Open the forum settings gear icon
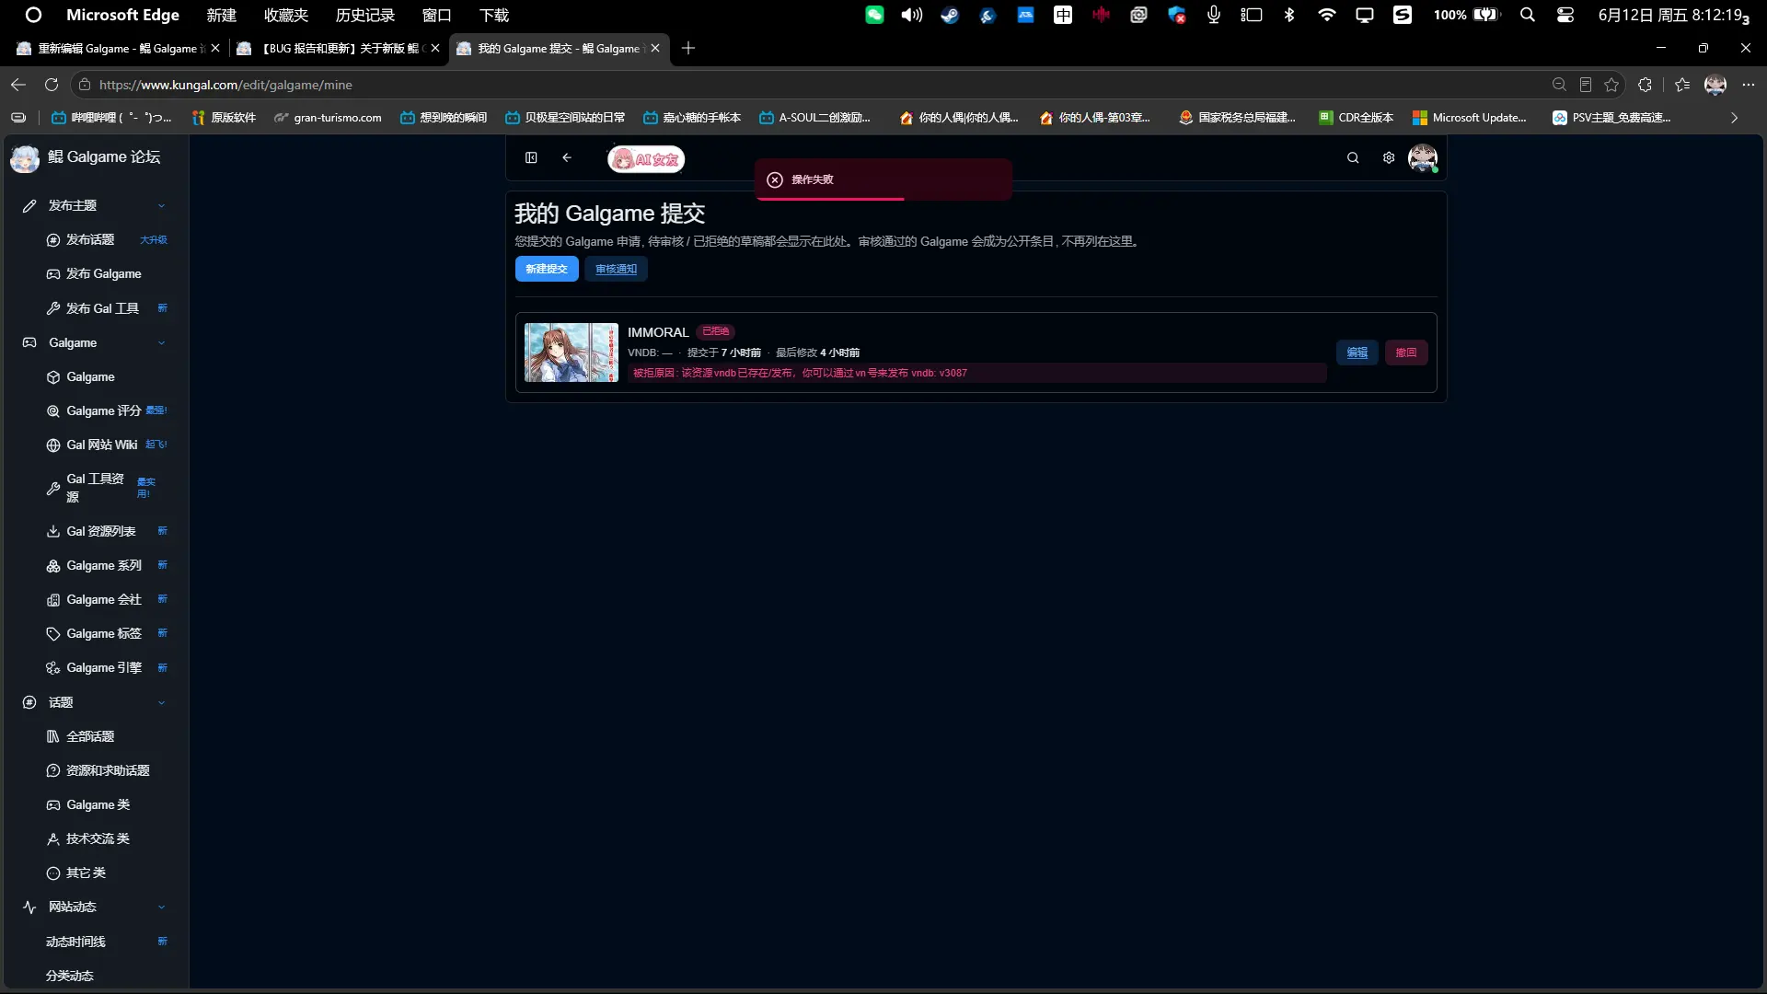 (1389, 157)
